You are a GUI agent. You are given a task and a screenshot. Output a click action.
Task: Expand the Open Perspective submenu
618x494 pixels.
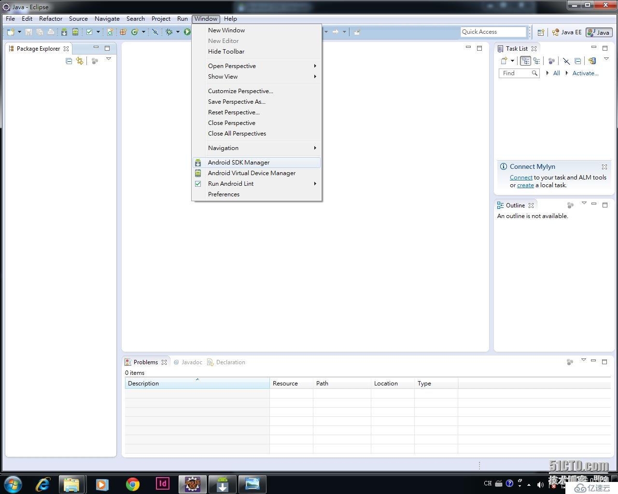click(x=257, y=66)
